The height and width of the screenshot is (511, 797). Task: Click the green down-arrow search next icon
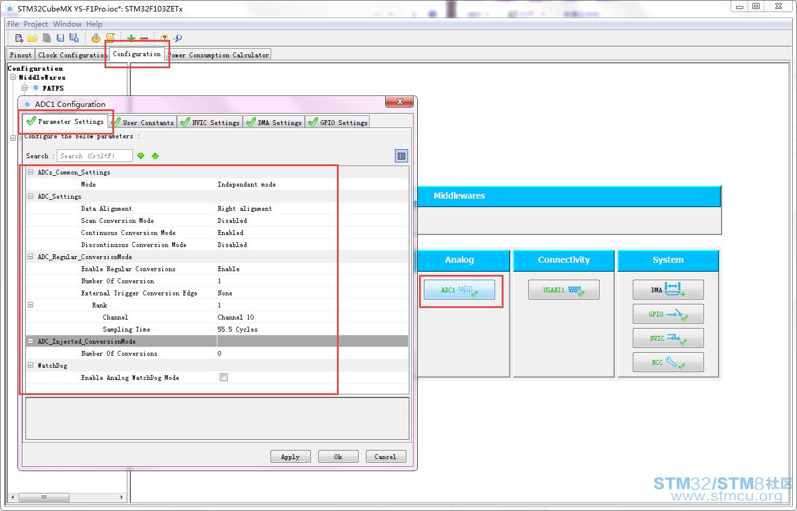tap(141, 156)
